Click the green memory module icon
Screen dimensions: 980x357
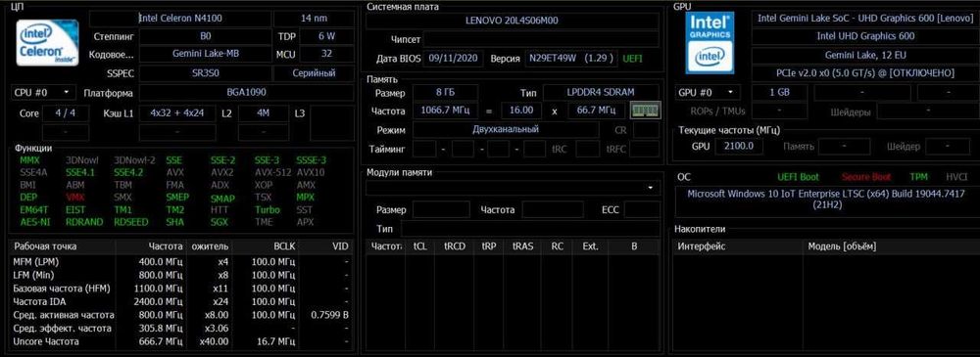click(x=645, y=112)
